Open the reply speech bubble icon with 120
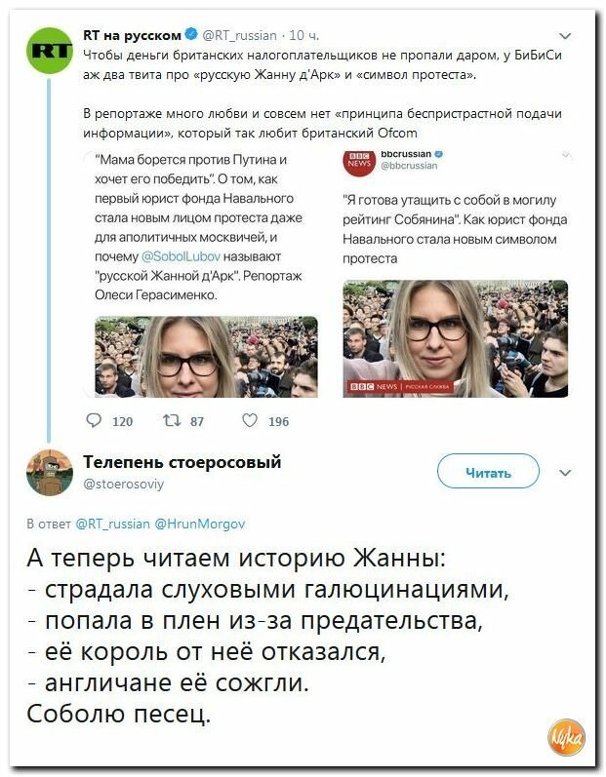 (94, 421)
